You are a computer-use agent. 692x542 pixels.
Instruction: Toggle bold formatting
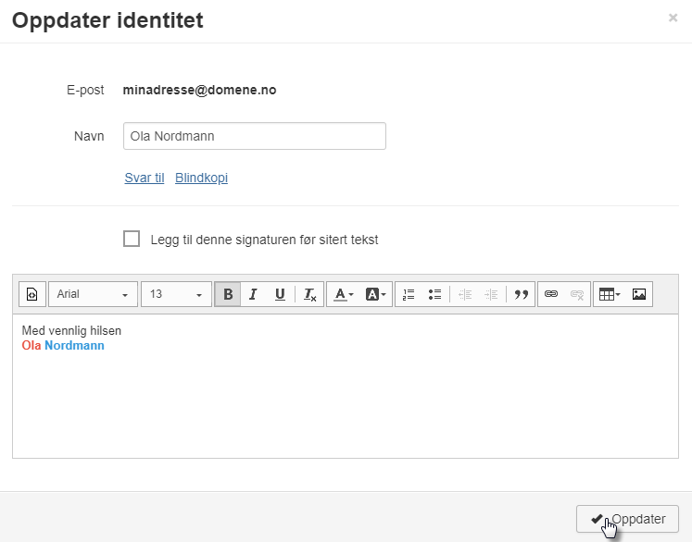[x=228, y=294]
